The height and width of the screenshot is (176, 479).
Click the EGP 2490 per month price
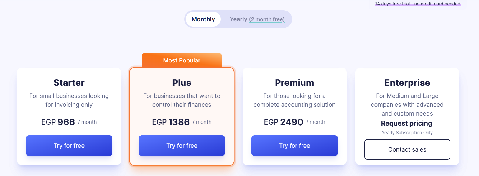click(294, 122)
